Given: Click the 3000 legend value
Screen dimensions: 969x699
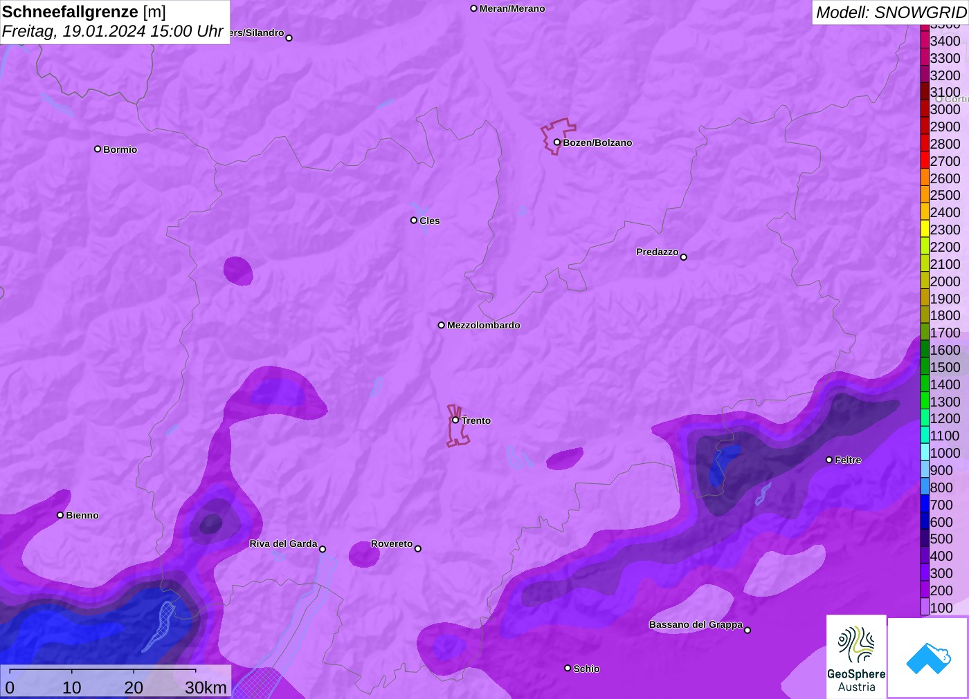Looking at the screenshot, I should [x=945, y=109].
